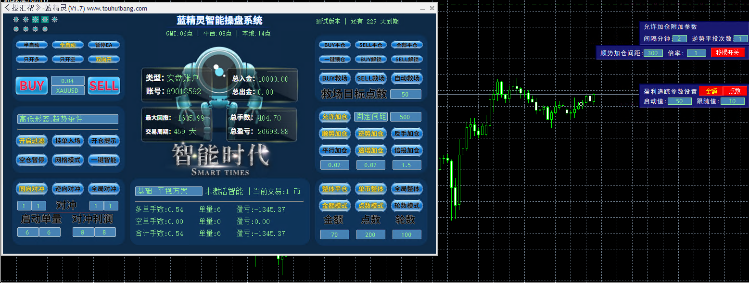Enable 网格模式 grid mode
749x283 pixels.
(x=68, y=160)
